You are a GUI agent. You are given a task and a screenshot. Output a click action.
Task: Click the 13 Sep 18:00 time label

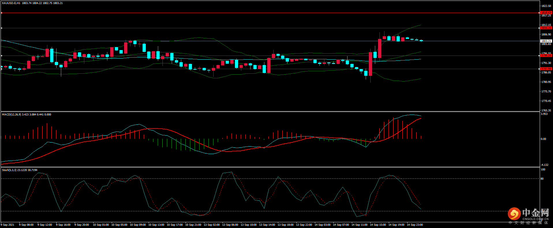click(x=286, y=225)
